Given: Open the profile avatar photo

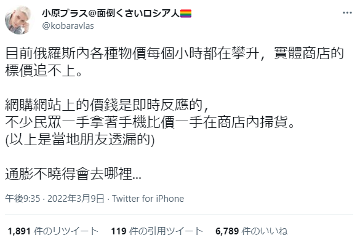Looking at the screenshot, I should pyautogui.click(x=19, y=20).
